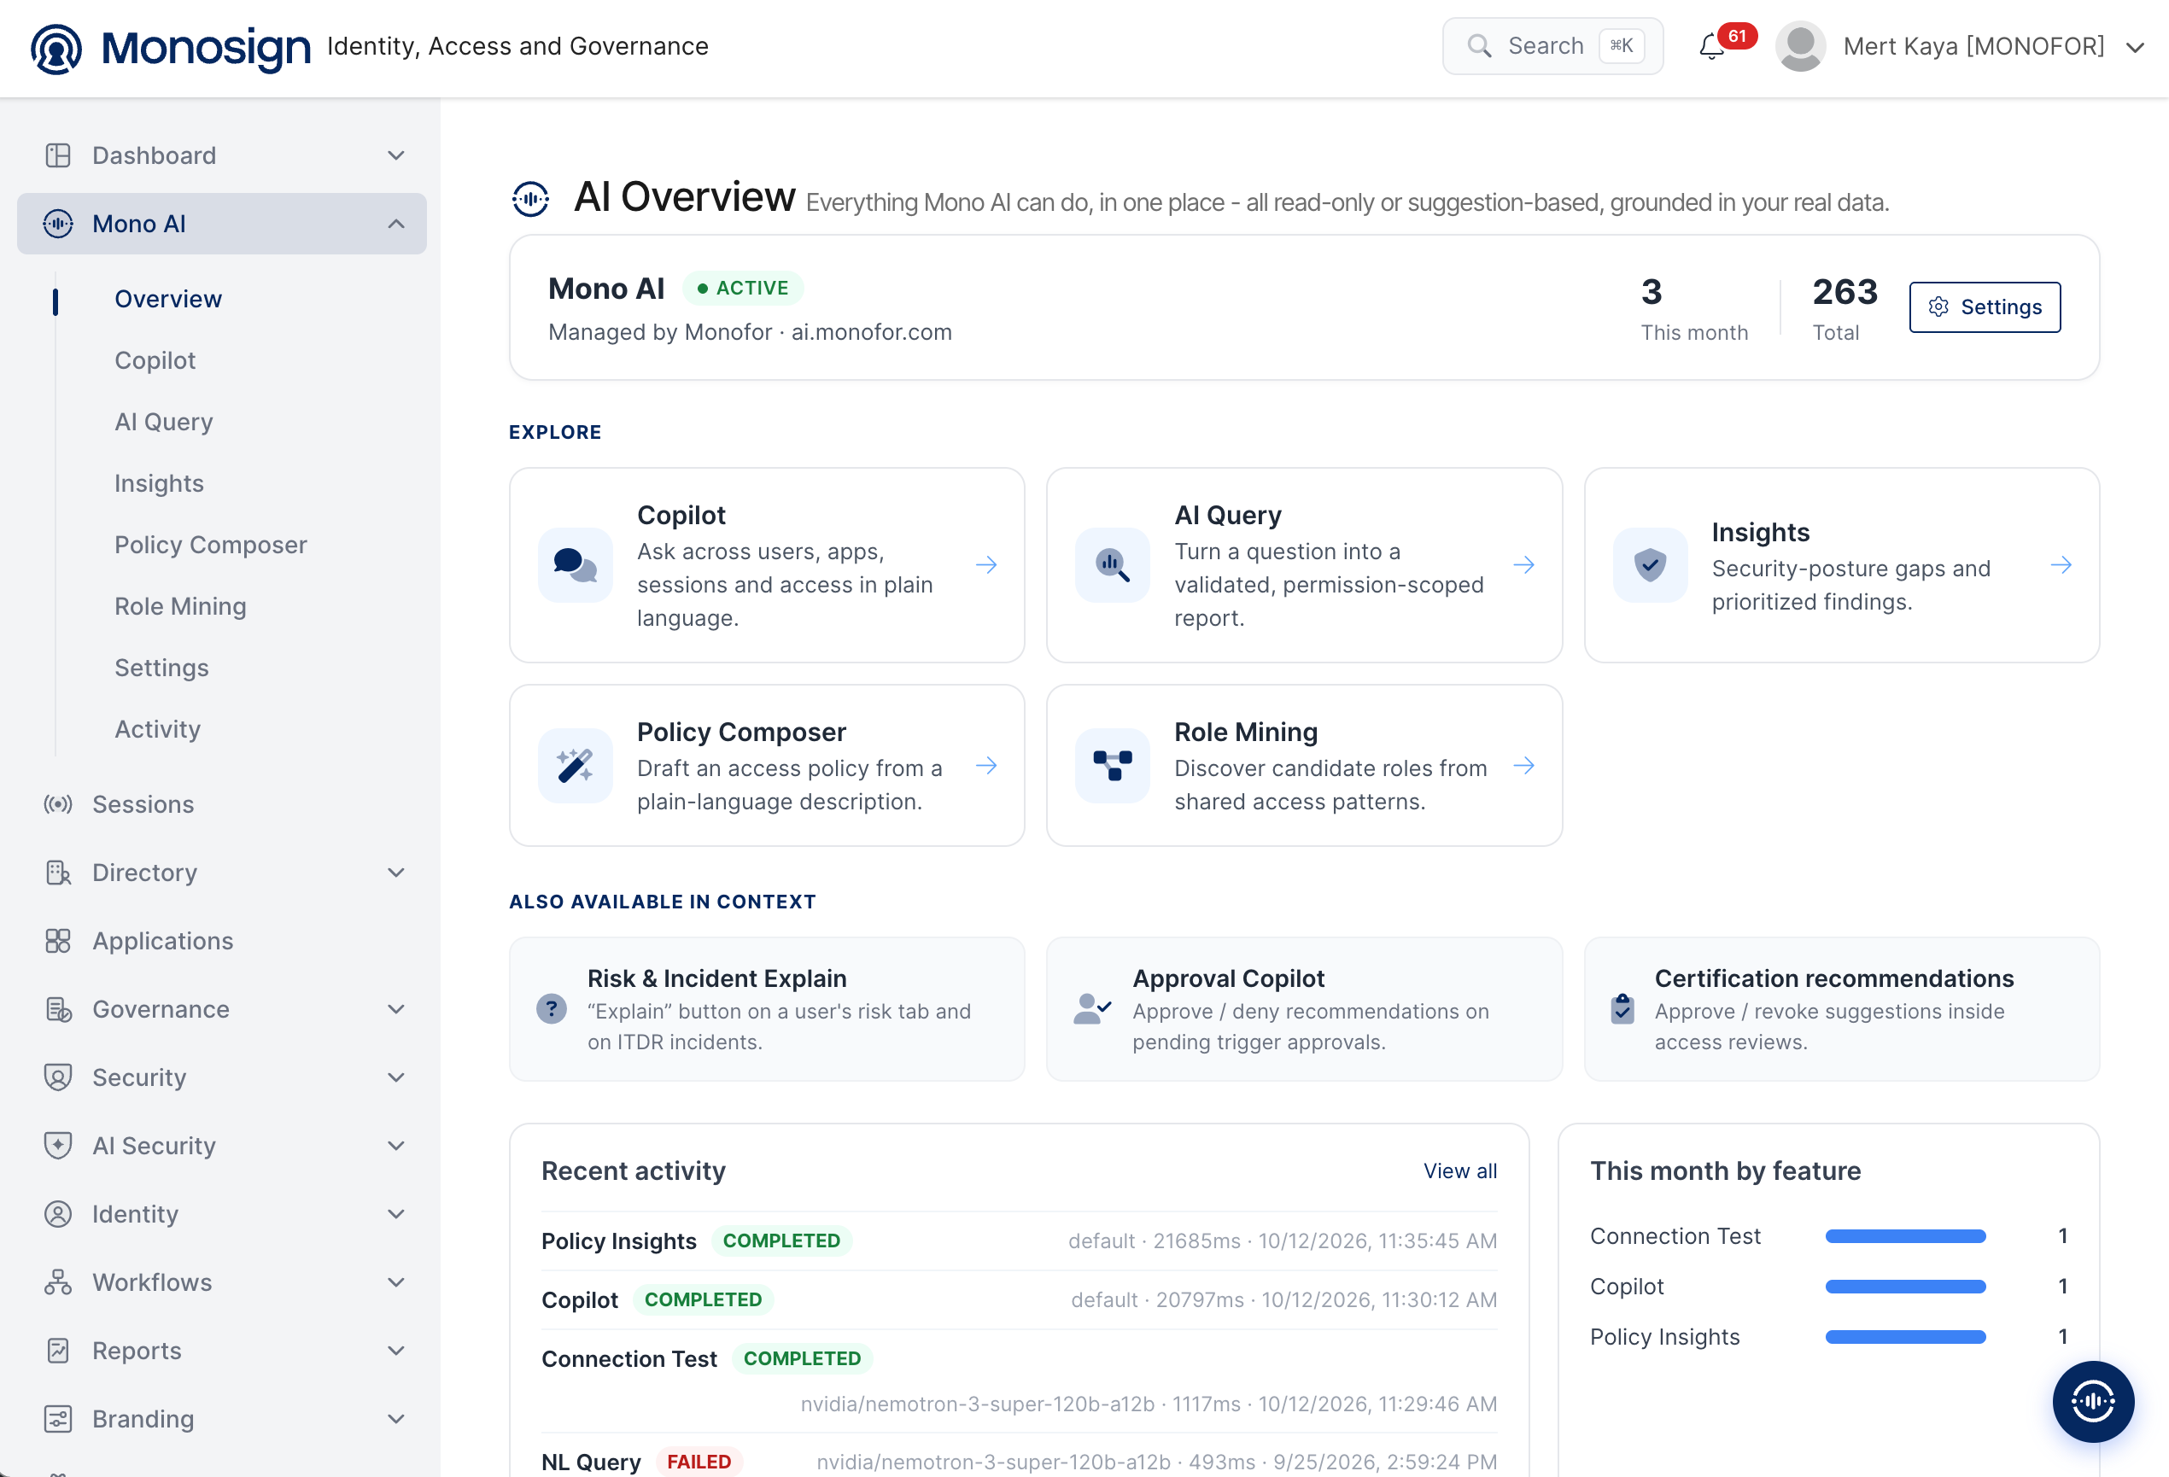Screen dimensions: 2169x1477
Task: Click the Settings button in Mono AI card
Action: click(x=1985, y=307)
